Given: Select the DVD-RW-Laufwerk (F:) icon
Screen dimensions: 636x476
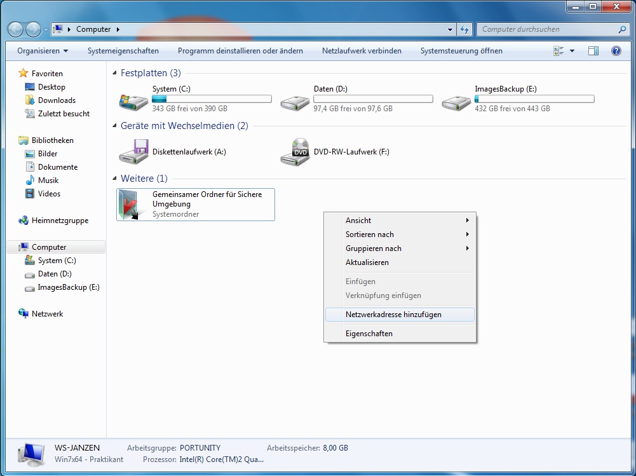Looking at the screenshot, I should [295, 153].
